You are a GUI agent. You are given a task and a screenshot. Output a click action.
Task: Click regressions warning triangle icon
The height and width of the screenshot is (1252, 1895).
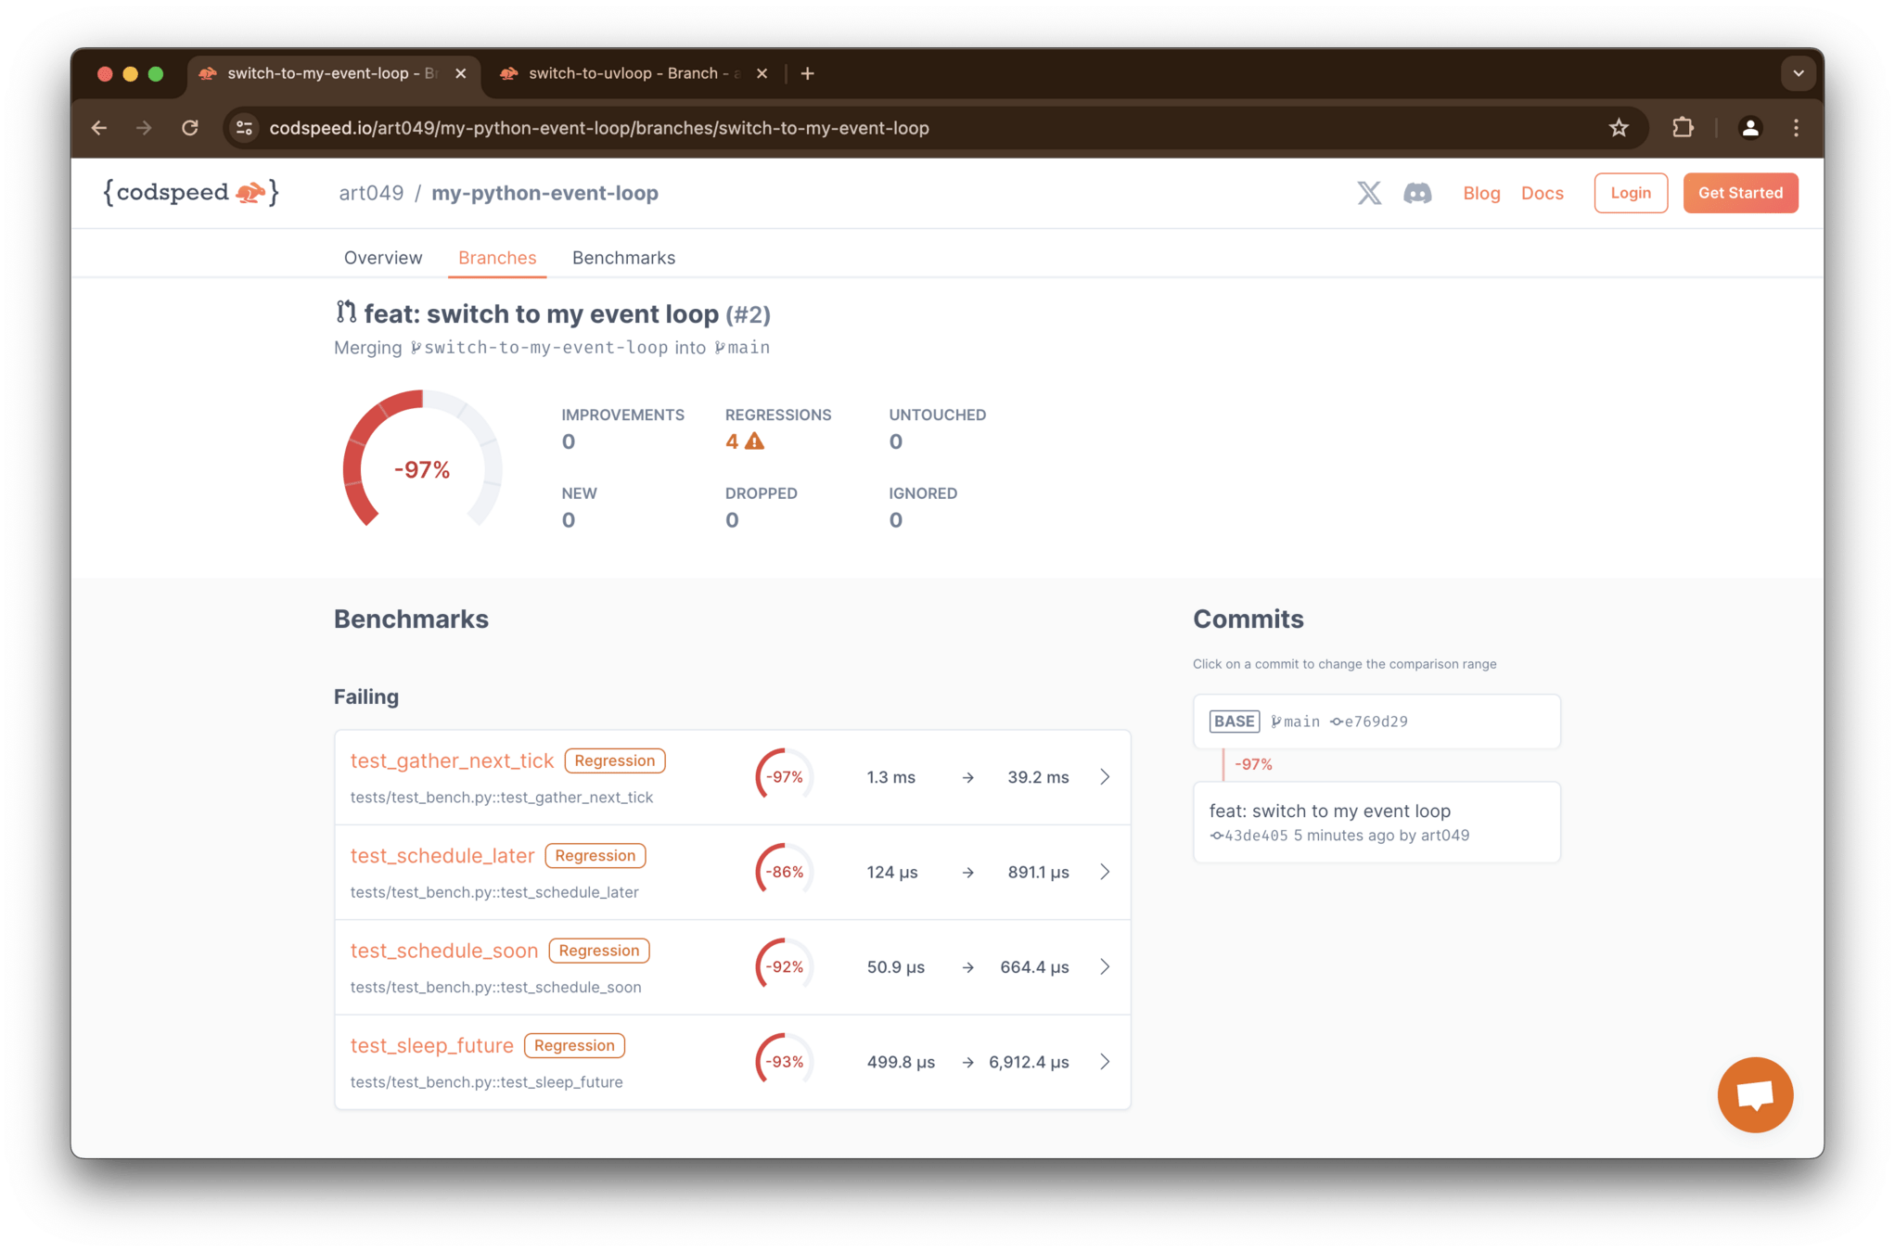point(755,442)
